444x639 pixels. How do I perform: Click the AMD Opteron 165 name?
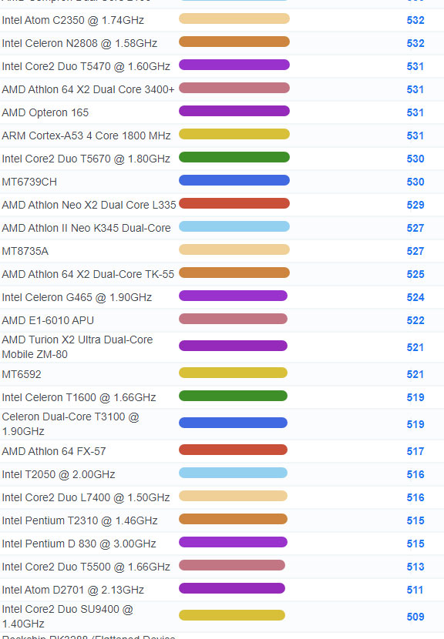[45, 112]
